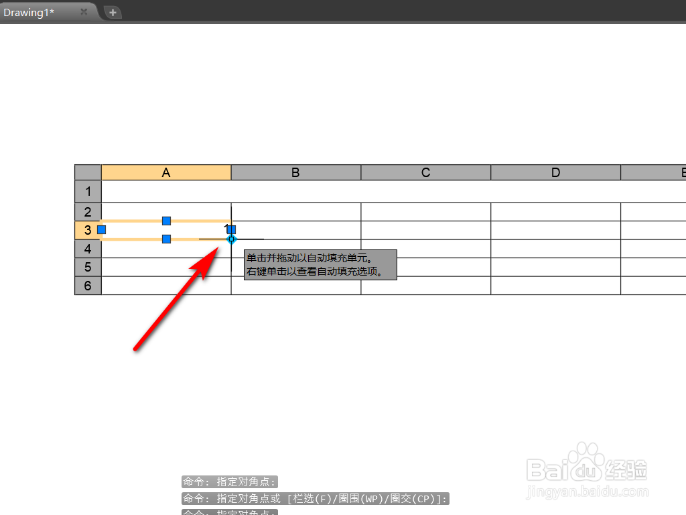The height and width of the screenshot is (515, 686).
Task: Select row 6 header
Action: 88,286
